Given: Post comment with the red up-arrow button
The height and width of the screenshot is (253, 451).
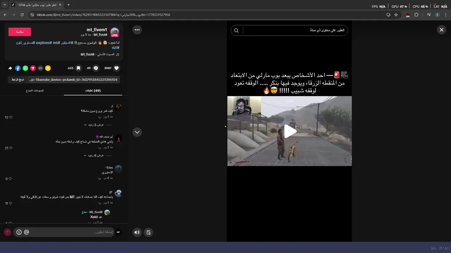Looking at the screenshot, I should pyautogui.click(x=7, y=232).
